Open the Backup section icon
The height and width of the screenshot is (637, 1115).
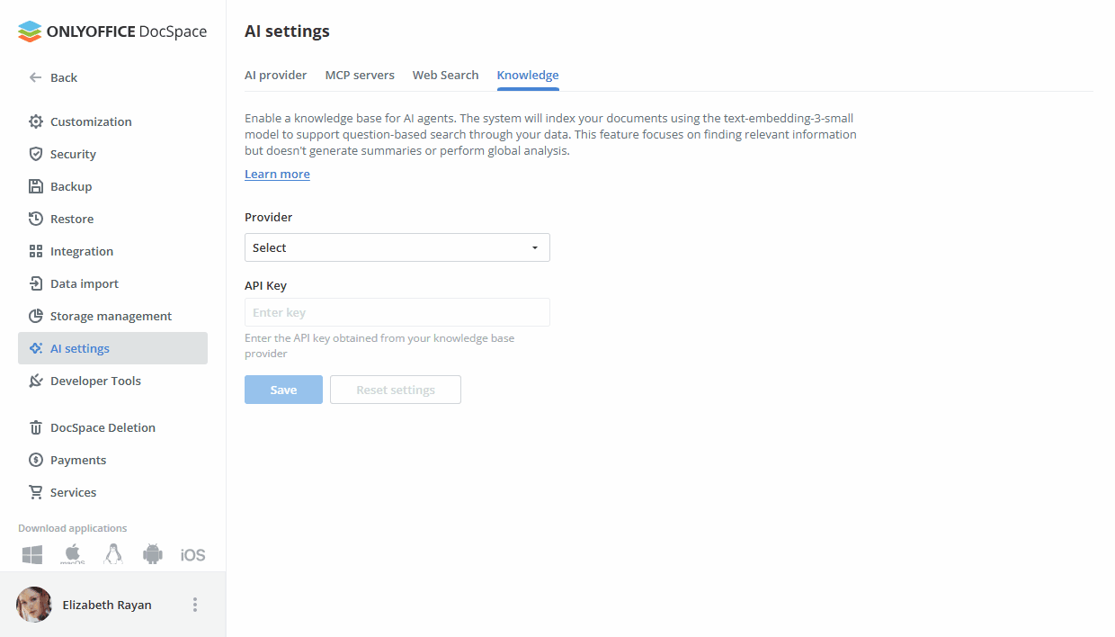(x=34, y=185)
